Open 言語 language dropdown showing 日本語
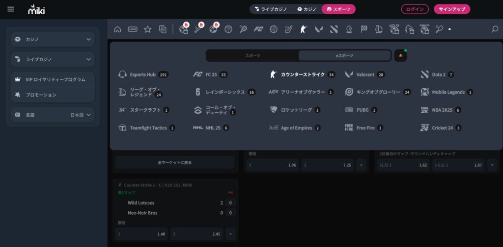503x247 pixels. [x=53, y=115]
